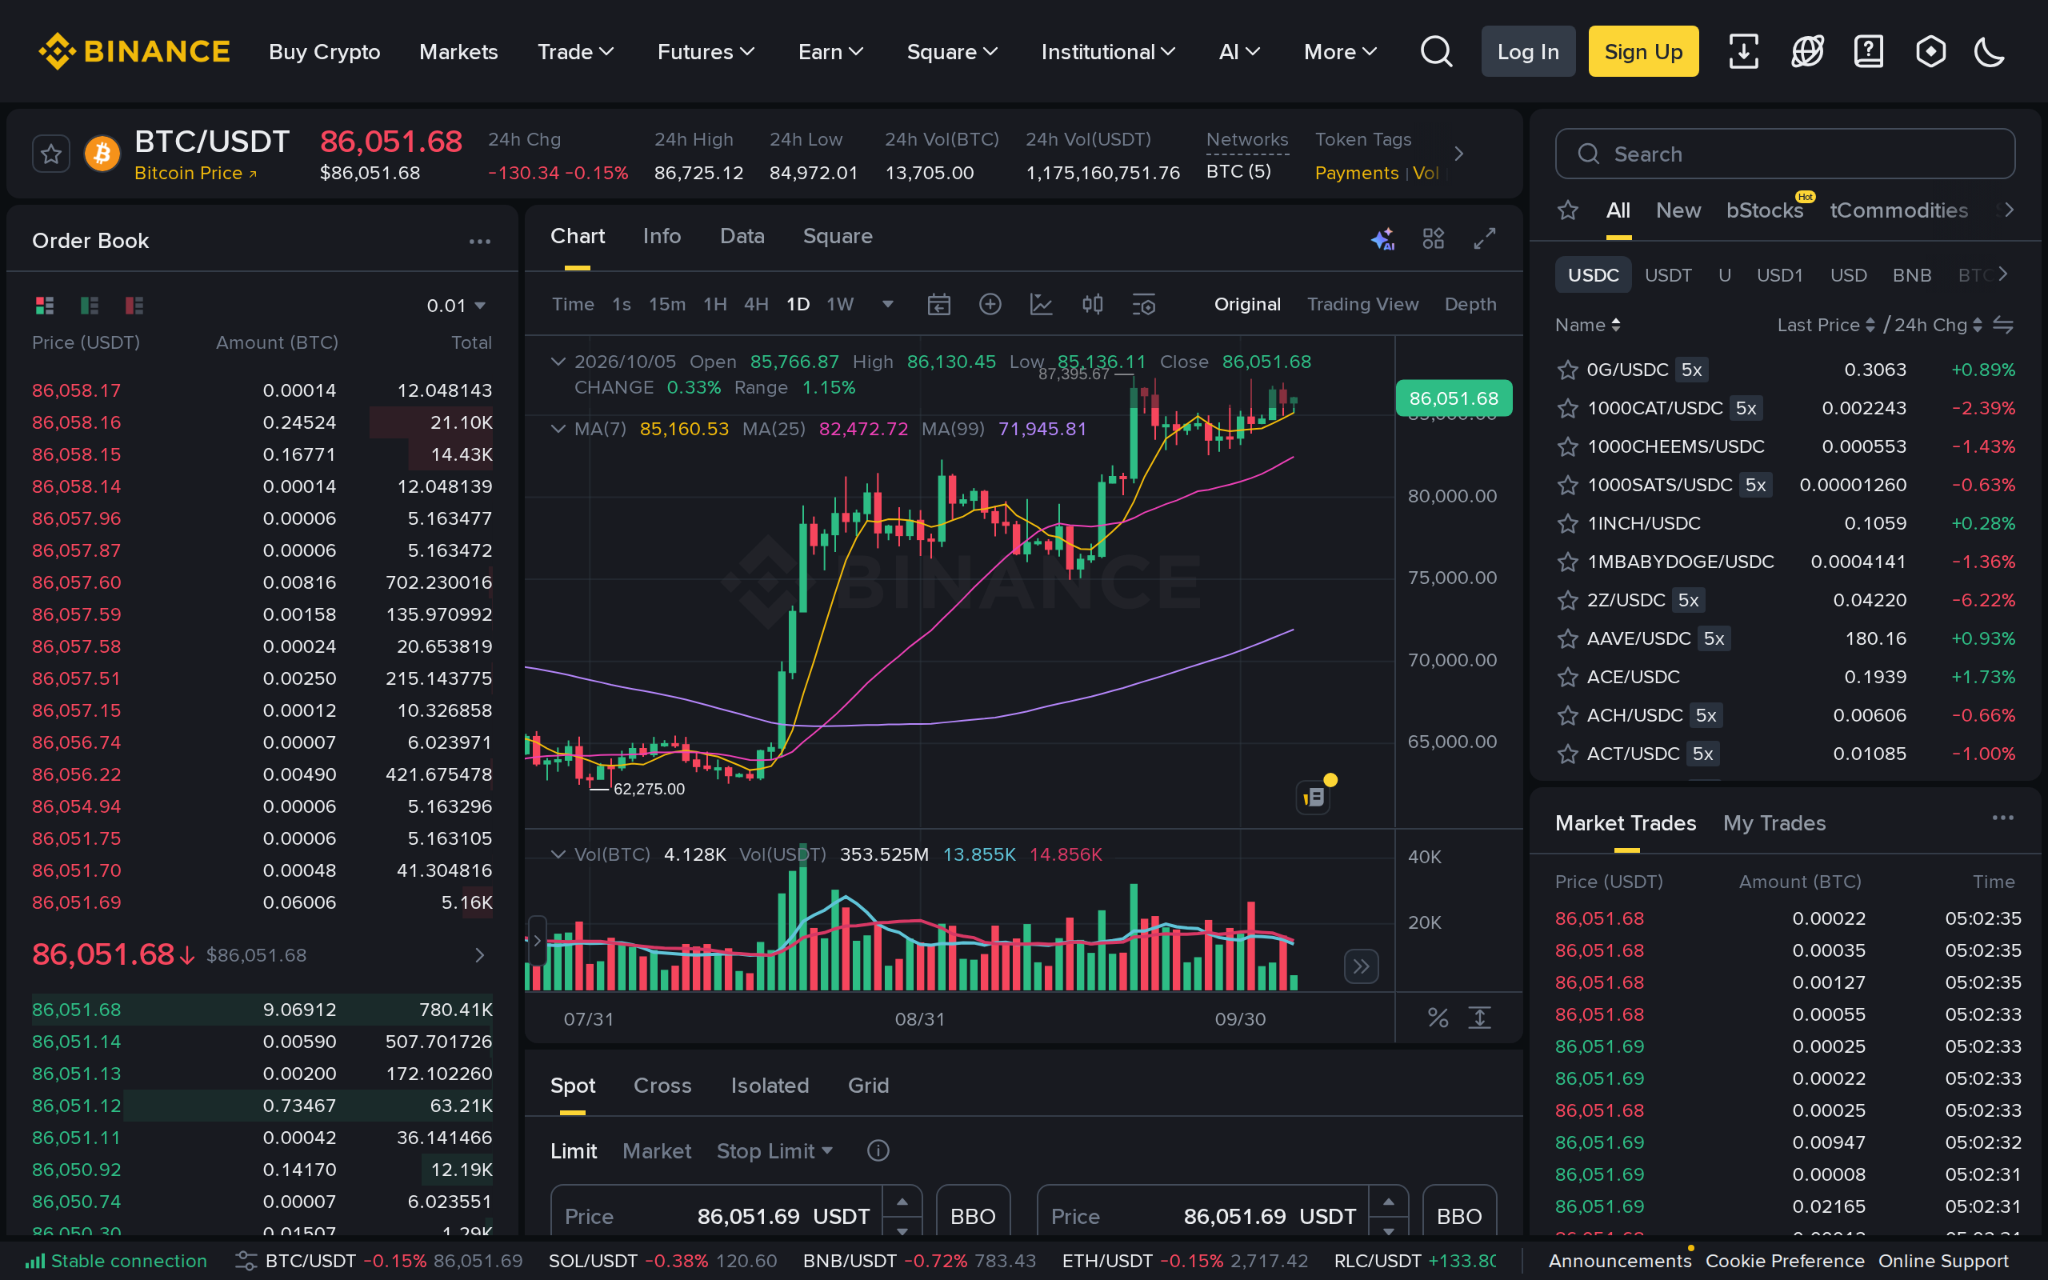Expand more chart time intervals dropdown
This screenshot has height=1280, width=2048.
[x=887, y=304]
